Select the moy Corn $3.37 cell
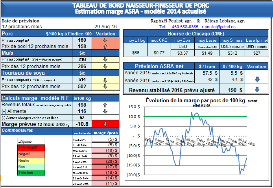 183,53
